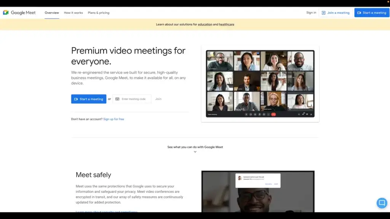Click the camera icon in the call controls image
The image size is (390, 219).
point(251,114)
